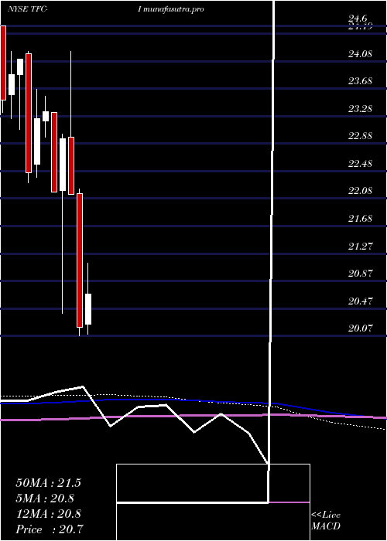Select the 23.68 price axis label
The width and height of the screenshot is (387, 541).
(x=360, y=81)
